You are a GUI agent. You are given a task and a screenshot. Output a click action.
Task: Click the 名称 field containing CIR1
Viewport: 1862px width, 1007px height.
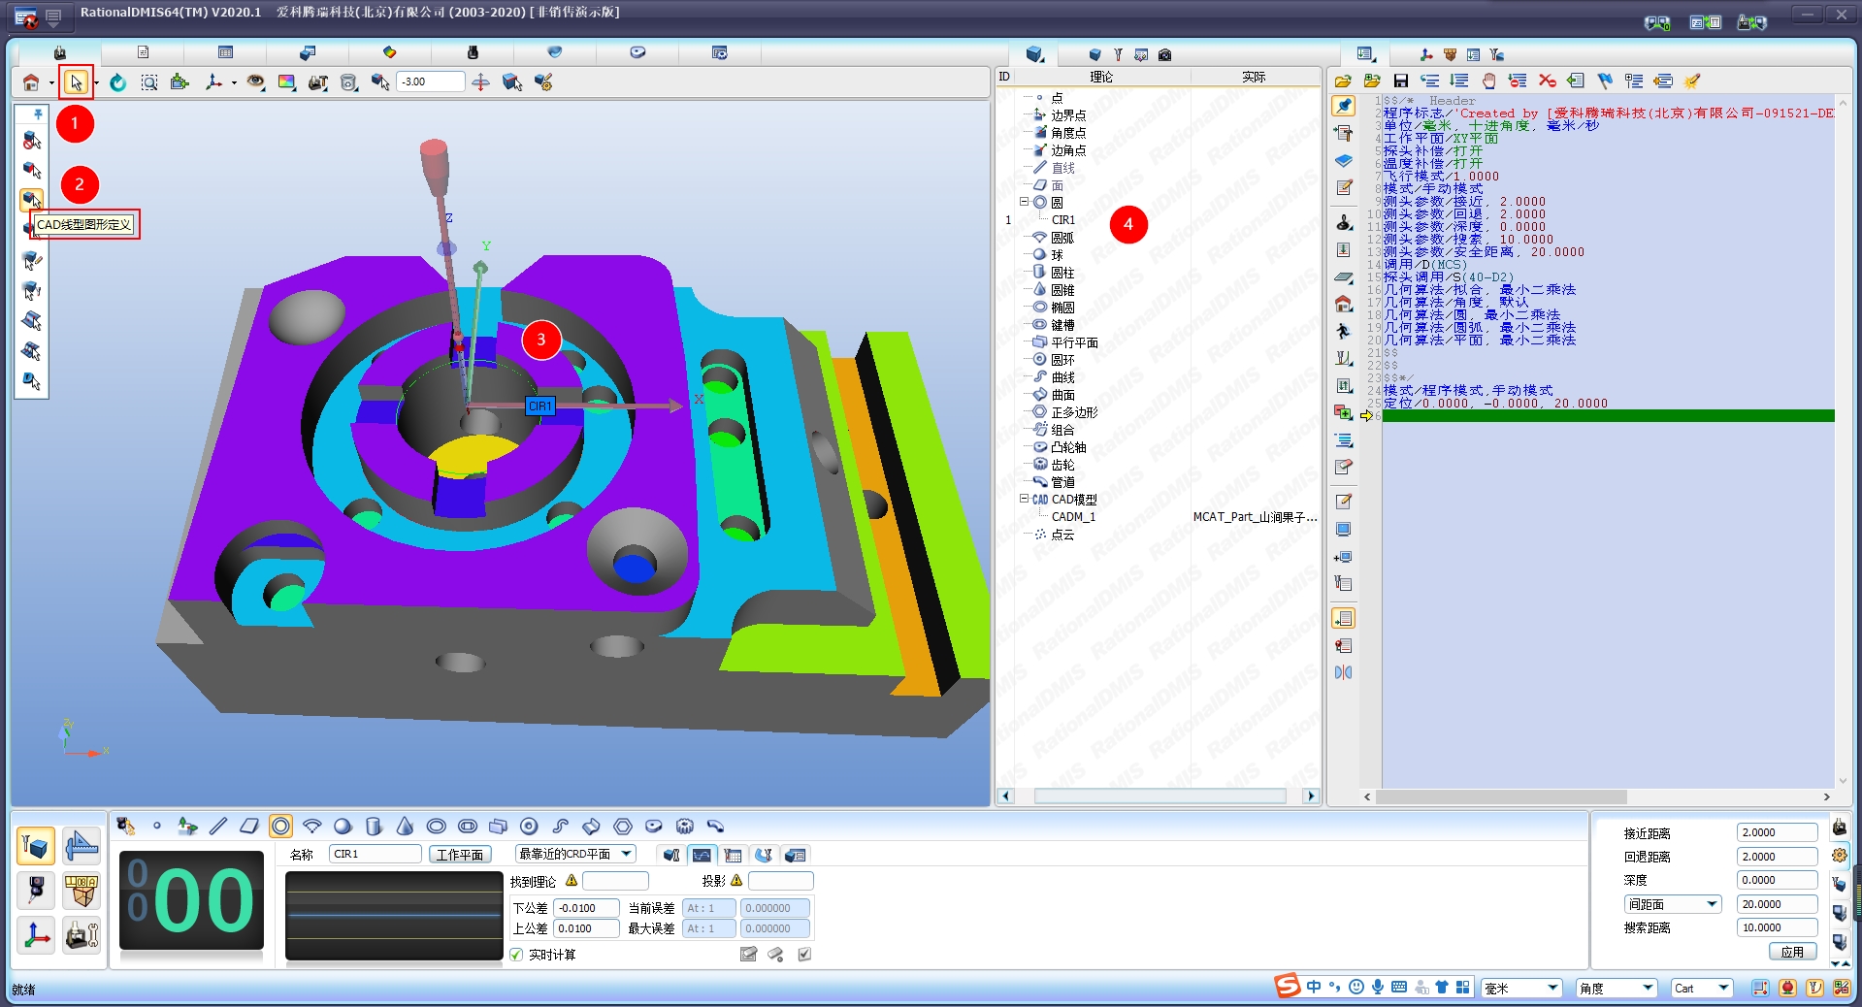click(376, 854)
